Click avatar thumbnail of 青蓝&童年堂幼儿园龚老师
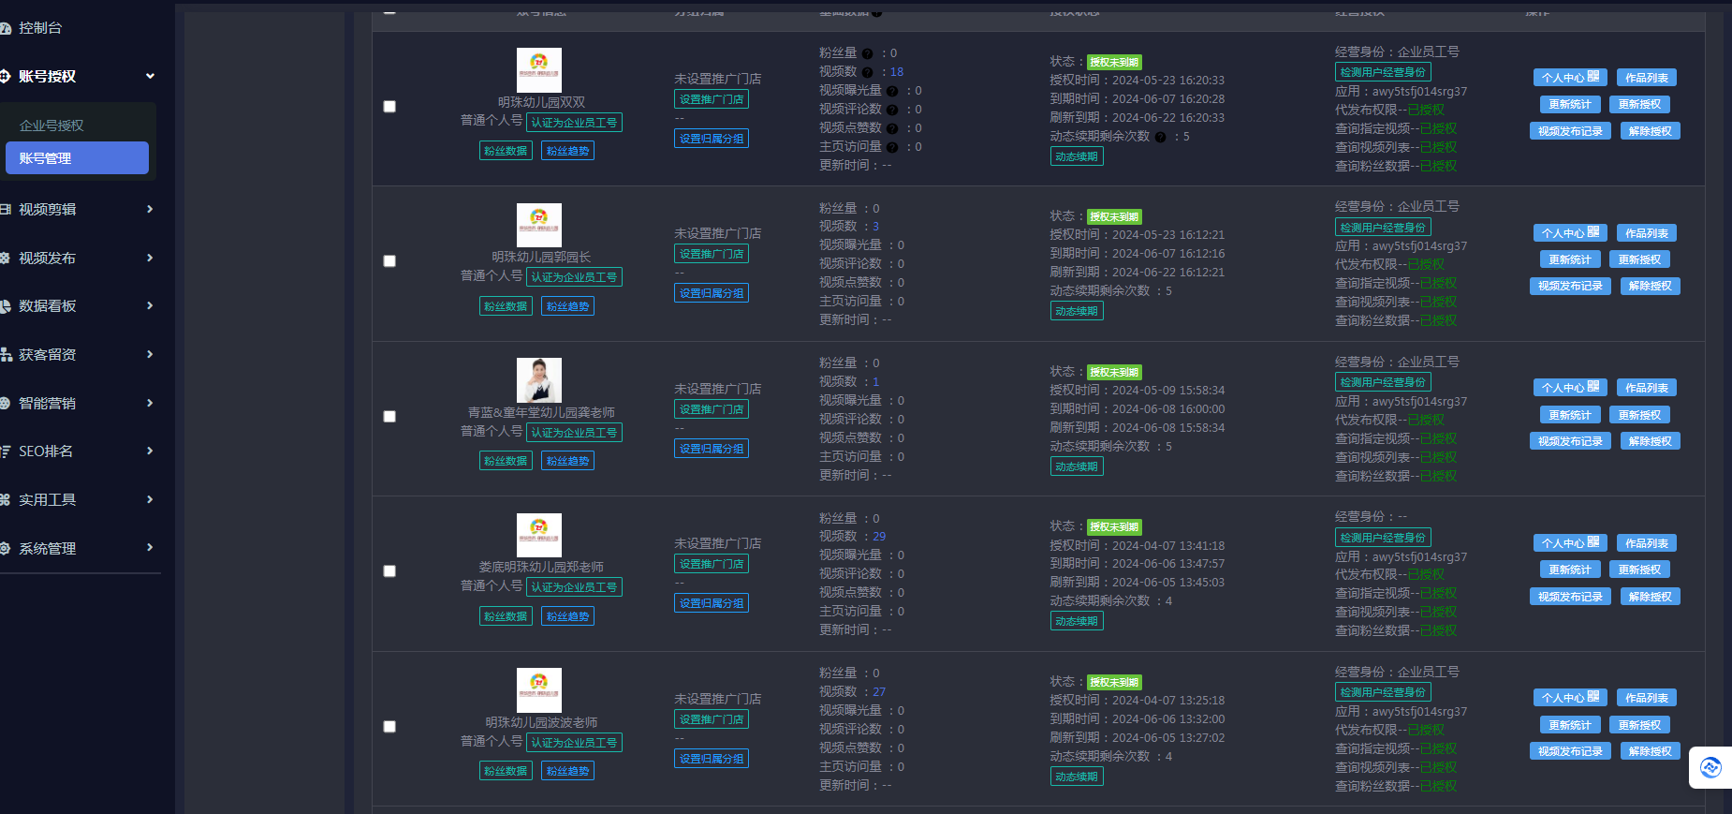This screenshot has height=814, width=1732. click(539, 380)
